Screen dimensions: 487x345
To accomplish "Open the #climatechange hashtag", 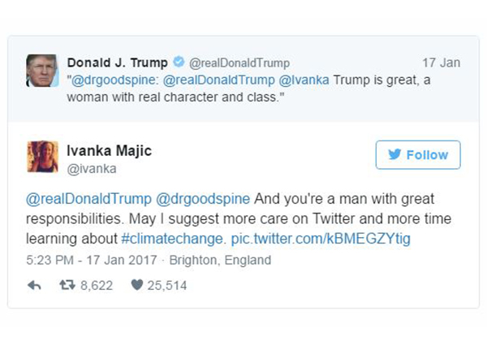I will point(172,239).
